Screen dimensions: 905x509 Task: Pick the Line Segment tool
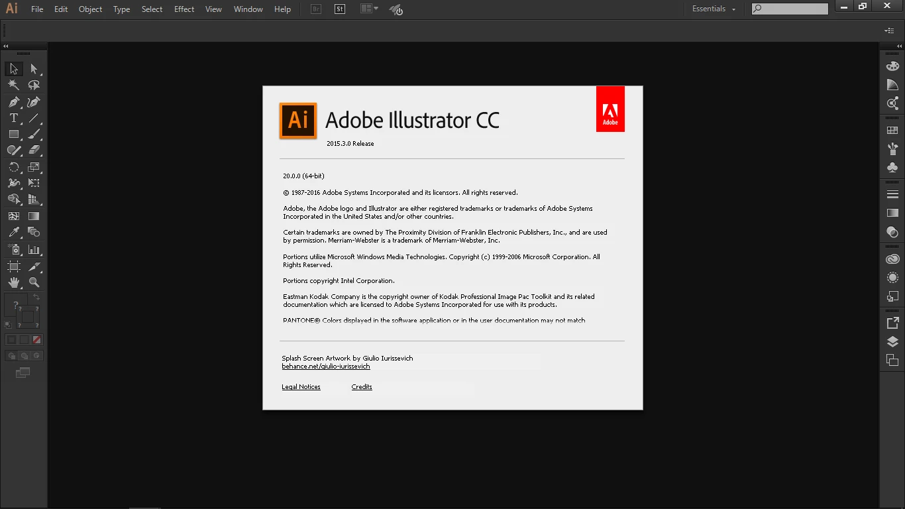pos(34,118)
